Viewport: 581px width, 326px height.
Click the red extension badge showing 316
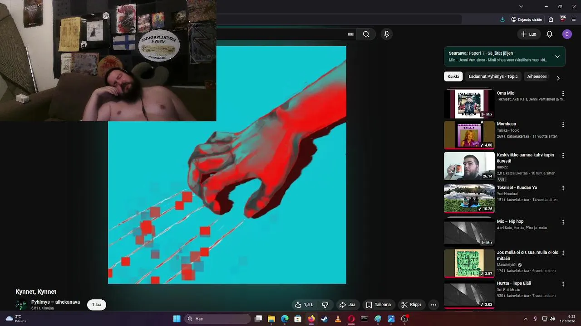pos(563,19)
